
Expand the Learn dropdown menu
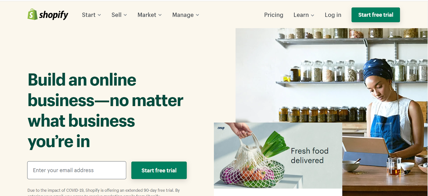[x=304, y=15]
